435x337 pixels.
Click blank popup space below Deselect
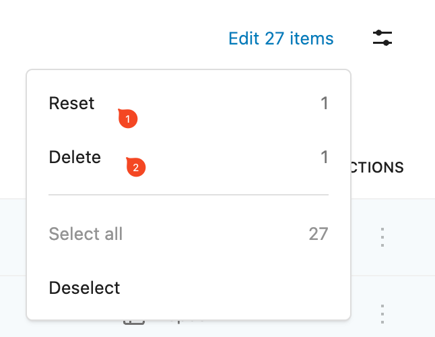(x=189, y=312)
